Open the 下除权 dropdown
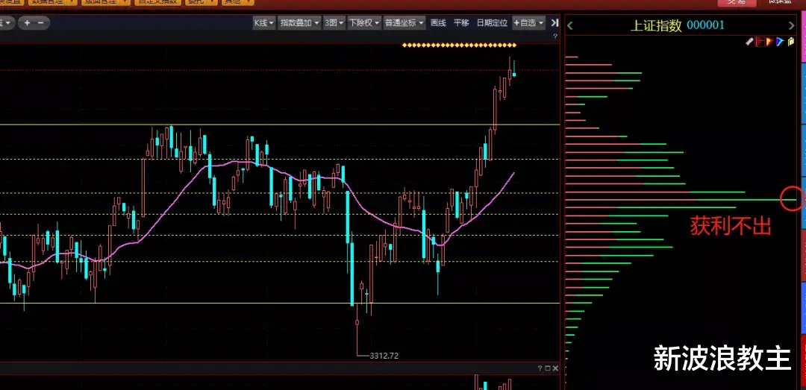The width and height of the screenshot is (806, 390). [x=364, y=22]
